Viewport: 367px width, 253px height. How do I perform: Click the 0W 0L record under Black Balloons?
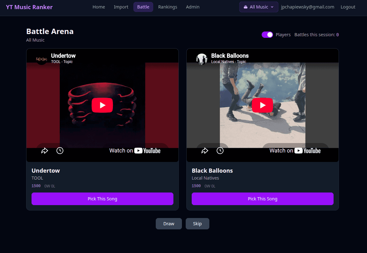(x=210, y=186)
